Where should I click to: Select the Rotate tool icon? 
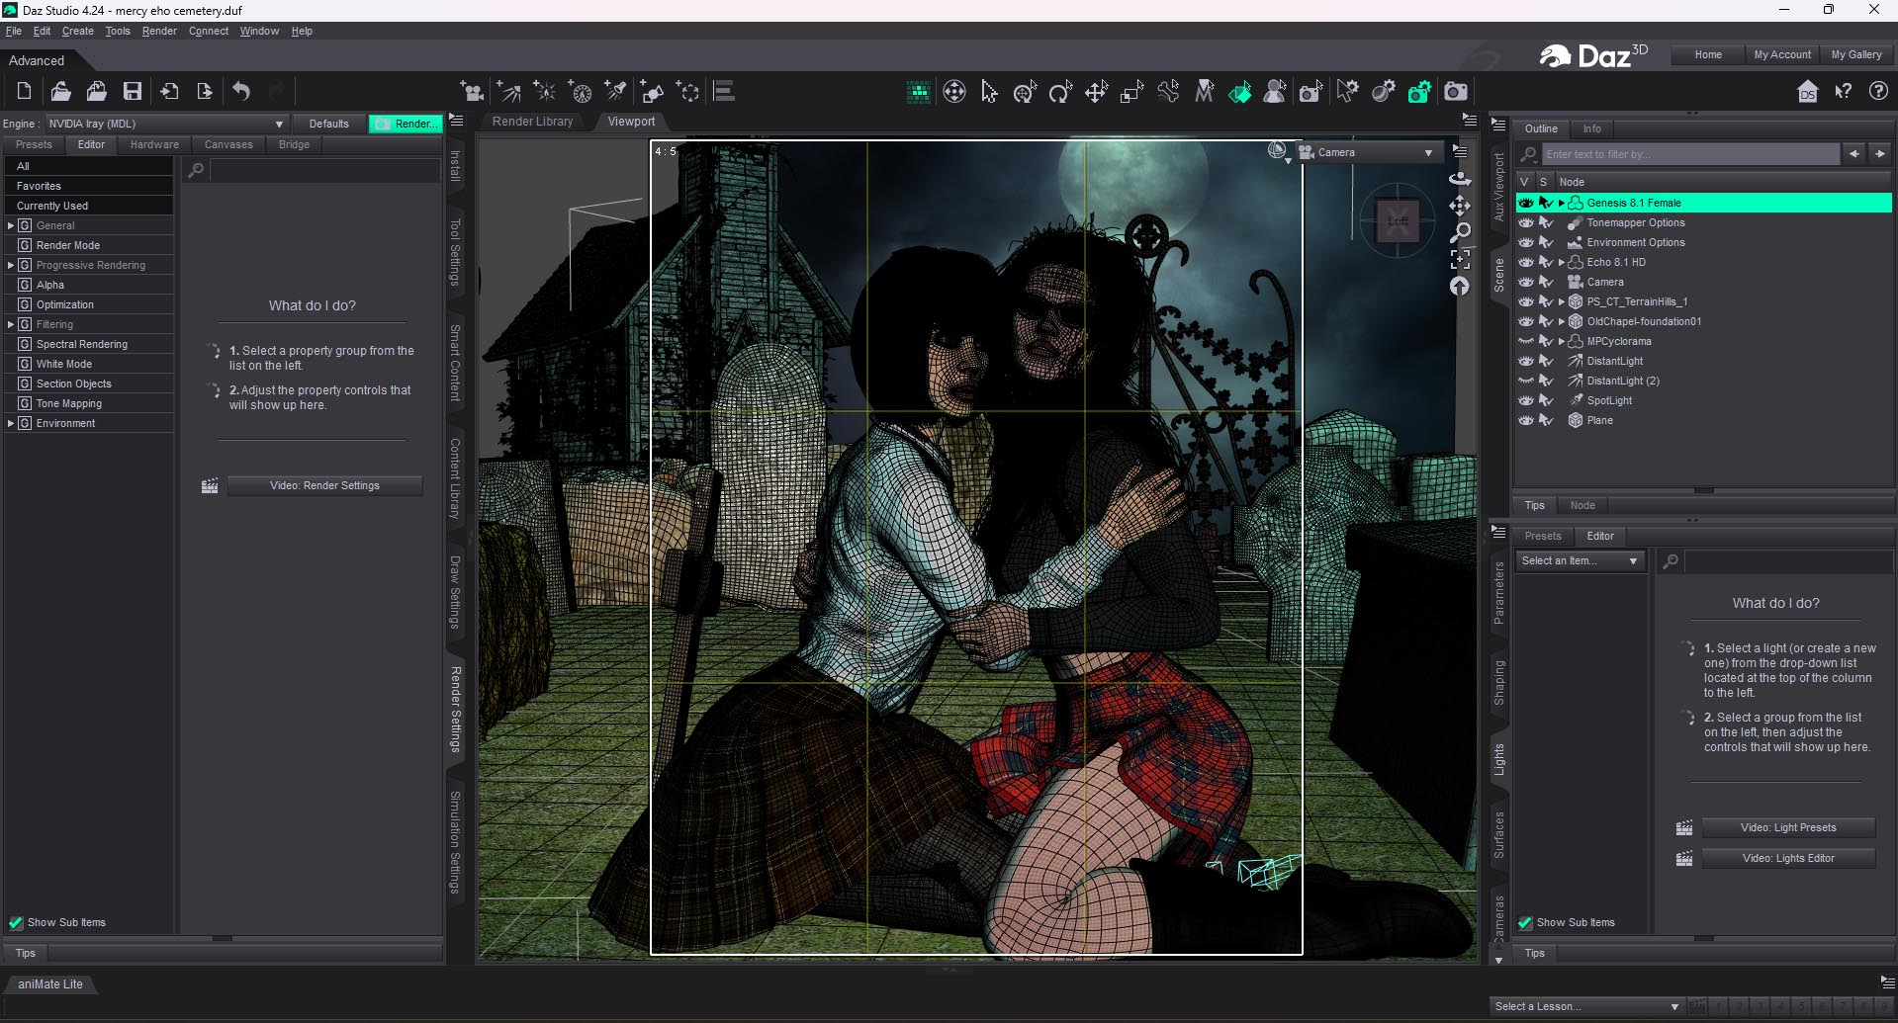pyautogui.click(x=1060, y=92)
